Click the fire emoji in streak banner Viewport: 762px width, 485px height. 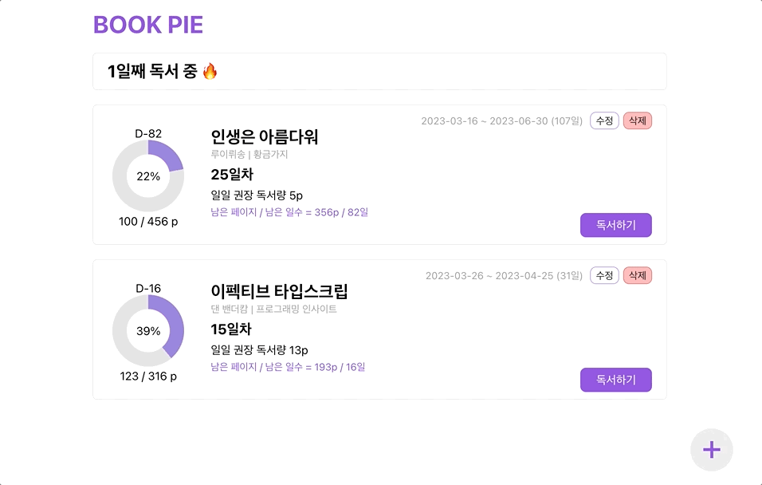(x=210, y=72)
